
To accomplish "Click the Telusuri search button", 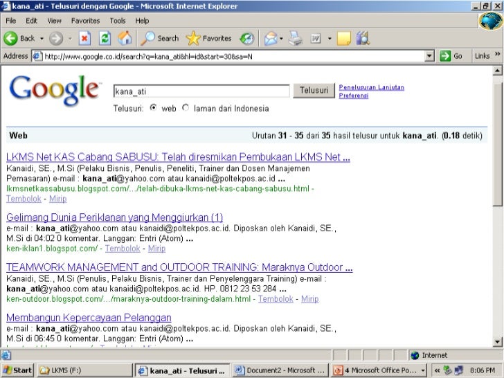I will click(314, 90).
